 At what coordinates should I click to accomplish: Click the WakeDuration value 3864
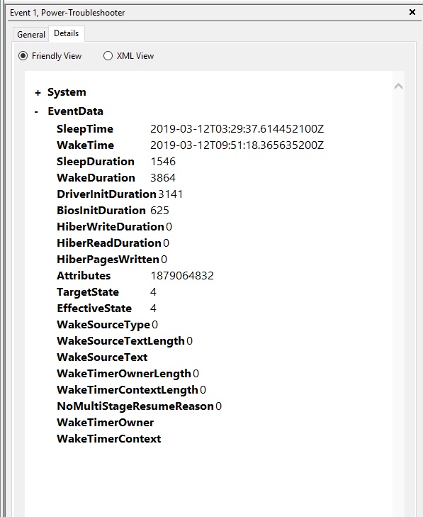click(163, 178)
